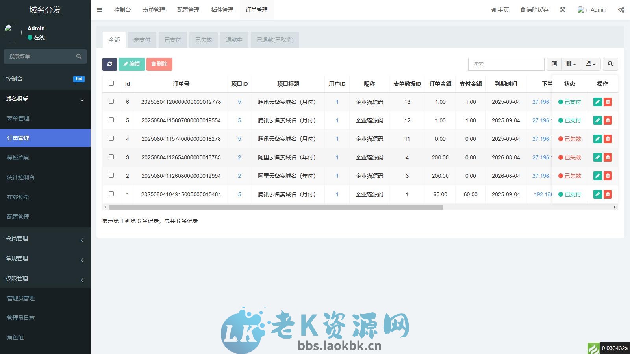This screenshot has height=354, width=630.
Task: Click the toggle detail view icon near search
Action: (x=555, y=64)
